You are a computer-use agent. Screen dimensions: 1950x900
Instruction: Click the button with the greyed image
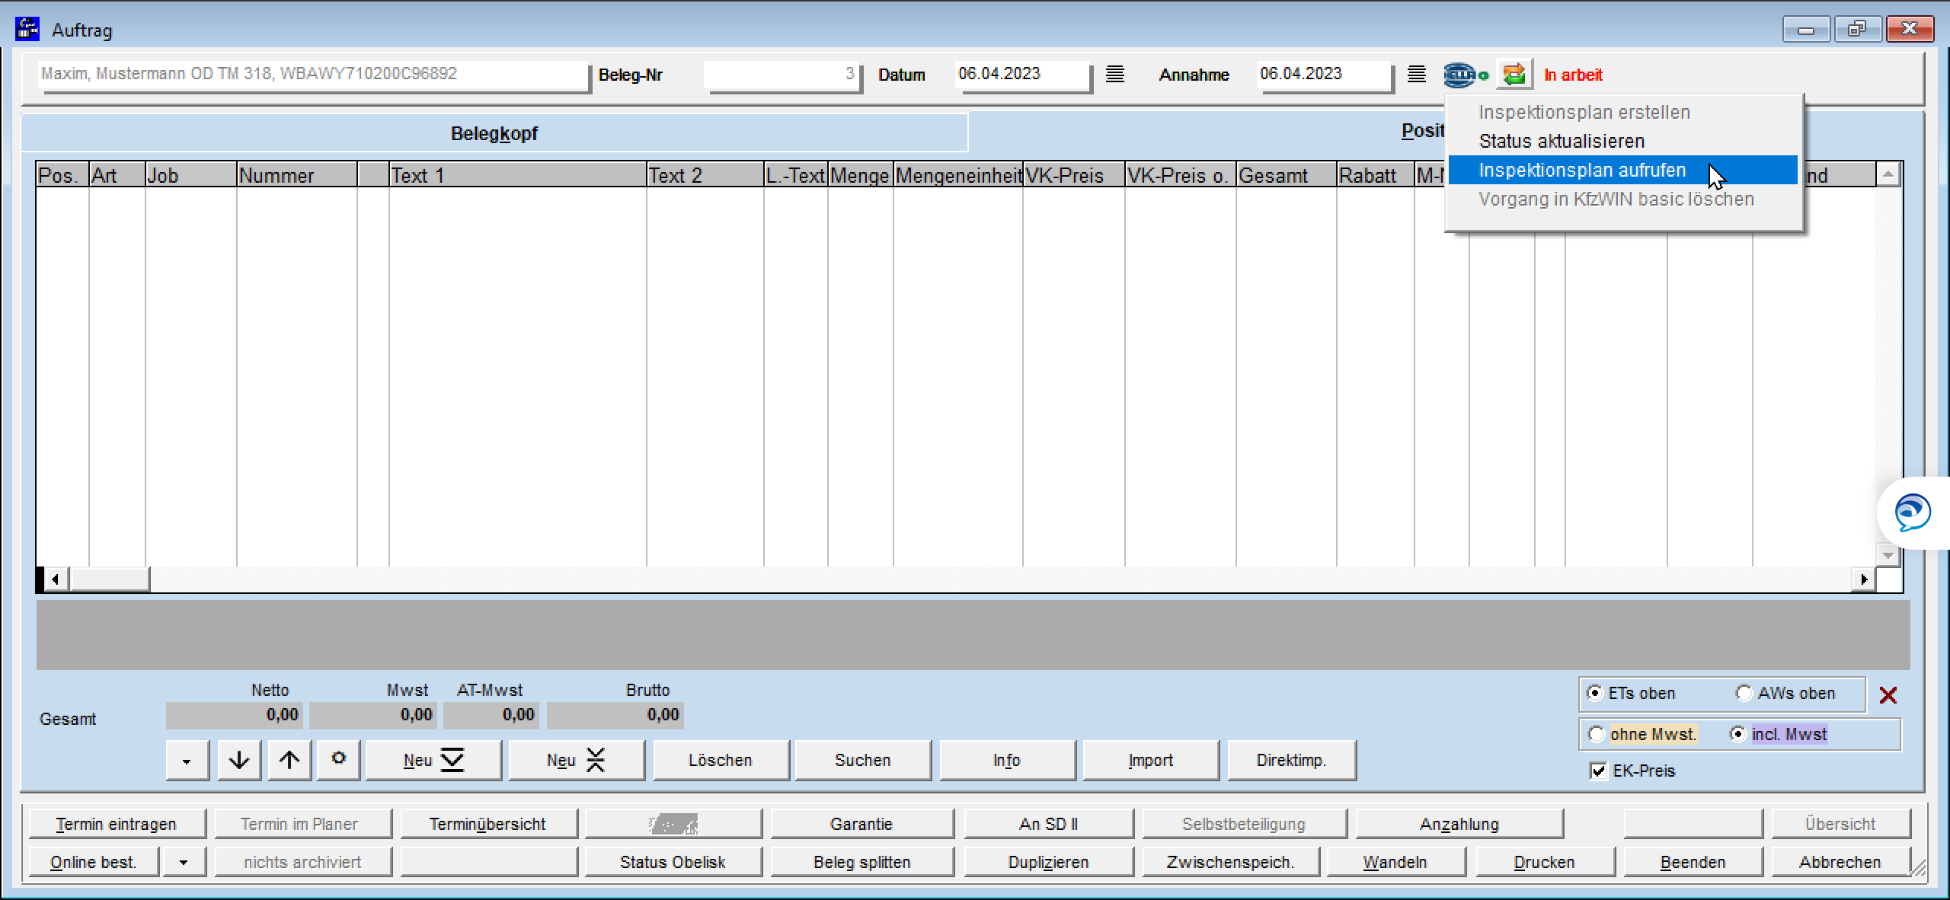point(673,824)
